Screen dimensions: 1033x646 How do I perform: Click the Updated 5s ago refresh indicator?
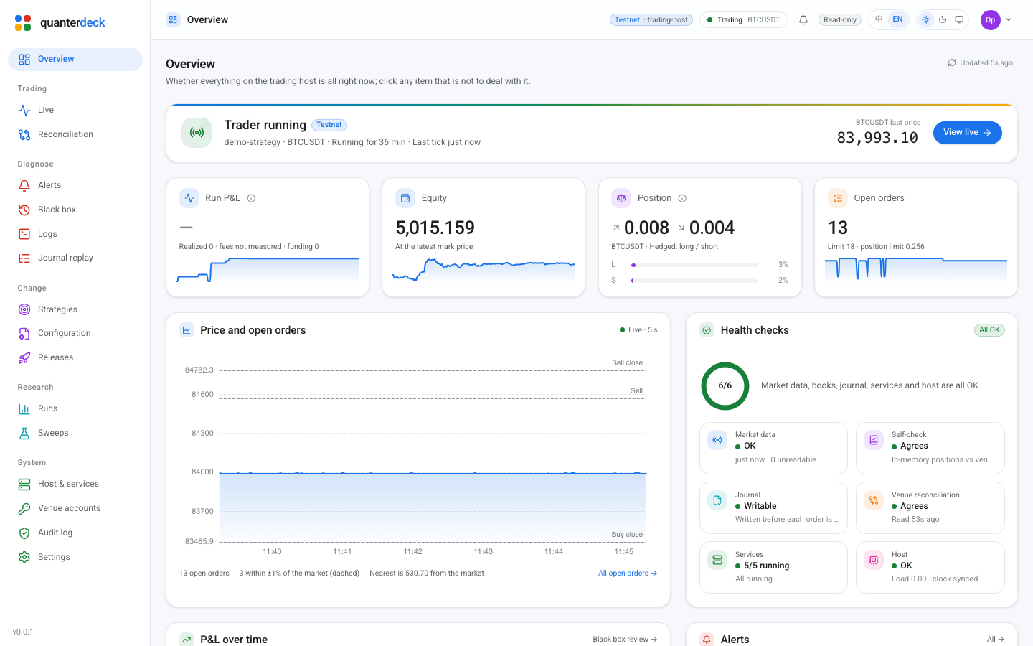(980, 63)
